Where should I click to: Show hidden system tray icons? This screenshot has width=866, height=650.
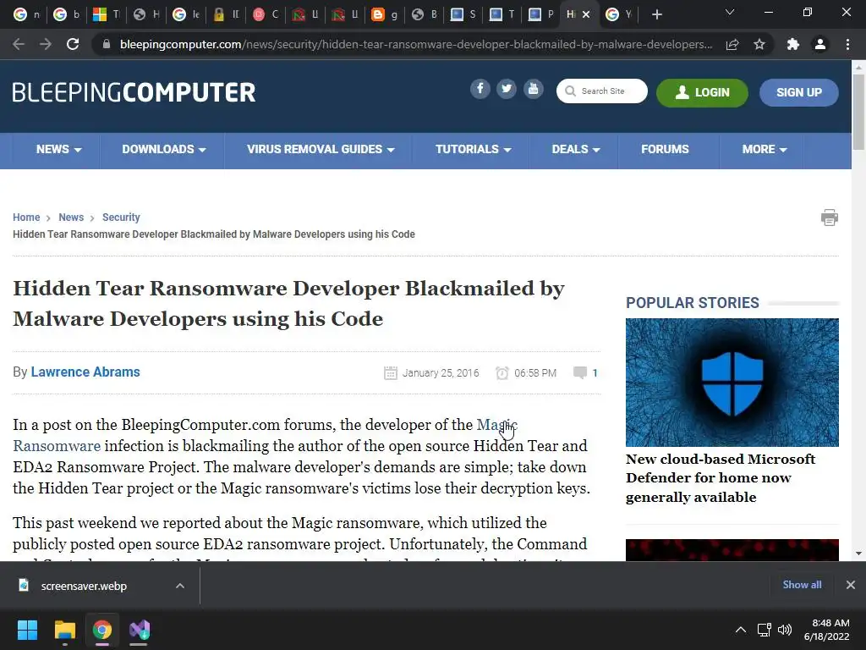741,630
